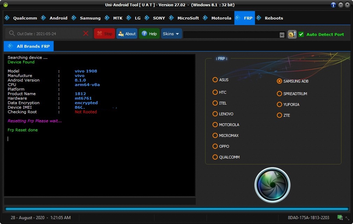Image resolution: width=353 pixels, height=224 pixels.
Task: Switch to the LG tab
Action: pyautogui.click(x=134, y=18)
